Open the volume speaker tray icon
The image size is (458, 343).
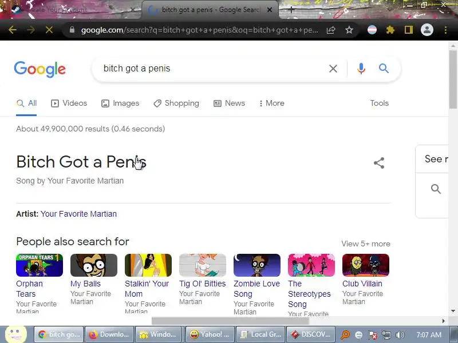tap(400, 335)
